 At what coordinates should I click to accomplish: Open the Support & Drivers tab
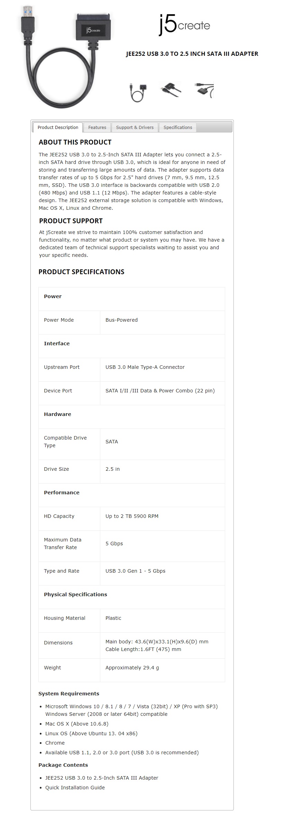(x=135, y=128)
